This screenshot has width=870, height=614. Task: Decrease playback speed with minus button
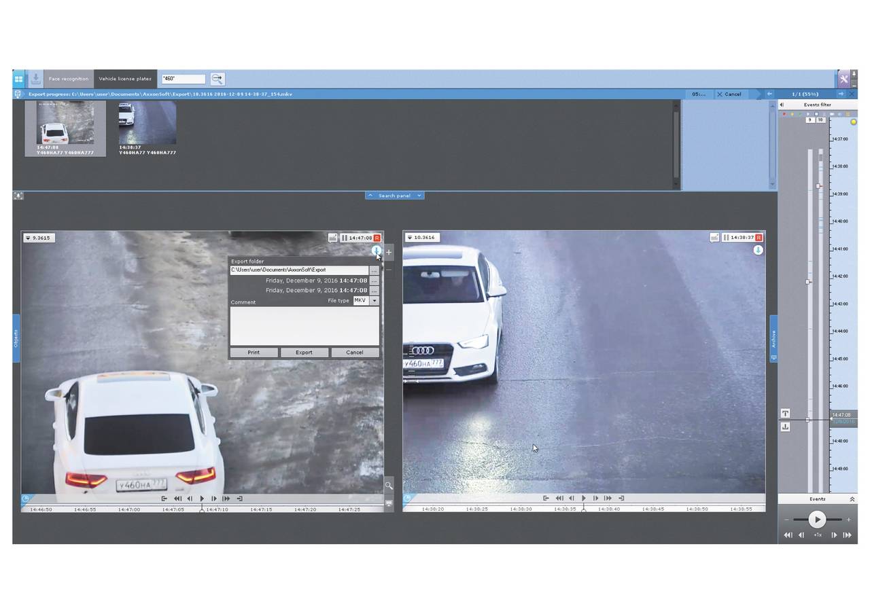pos(787,520)
